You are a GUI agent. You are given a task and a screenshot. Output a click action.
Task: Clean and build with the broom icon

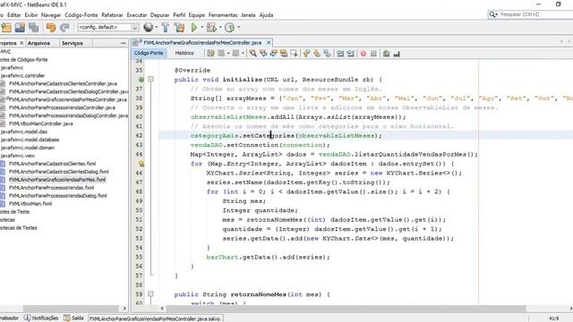click(179, 28)
